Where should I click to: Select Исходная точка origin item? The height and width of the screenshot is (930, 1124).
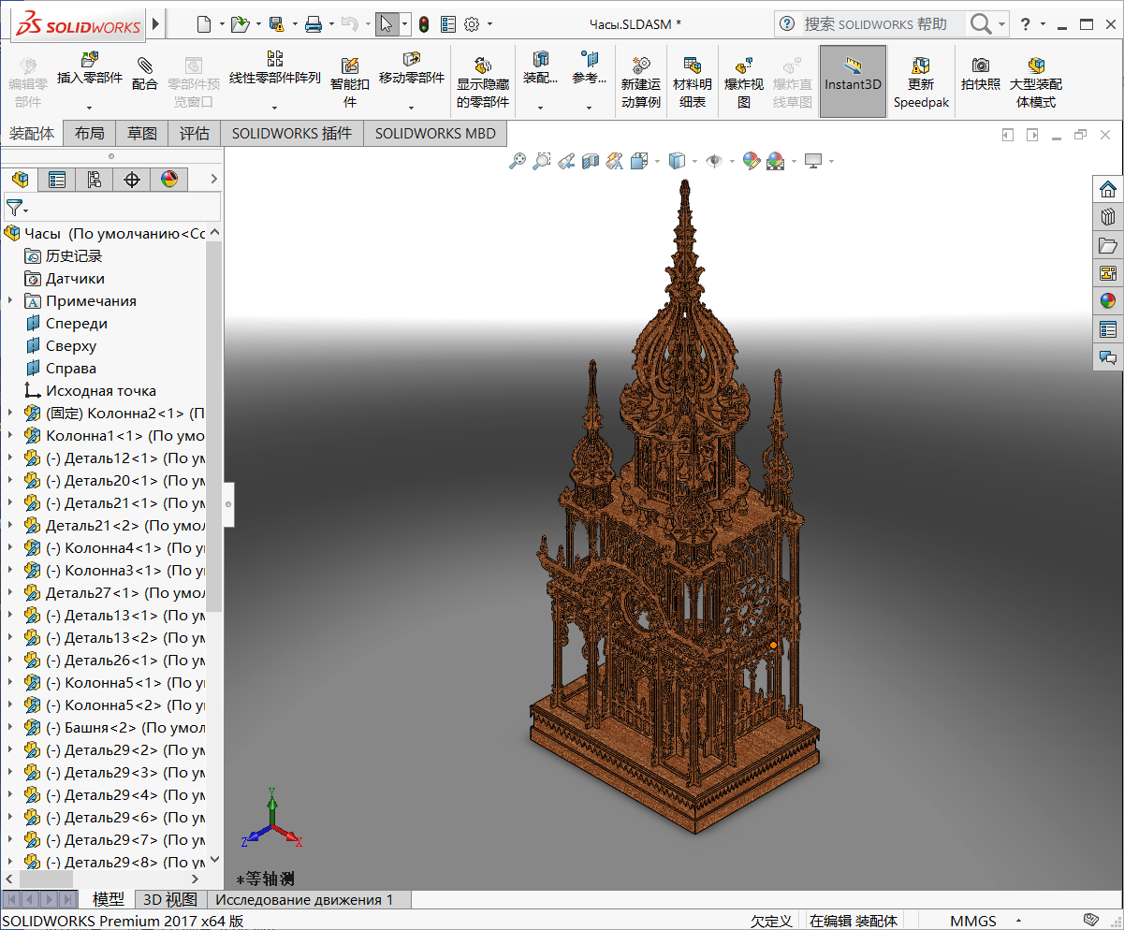[101, 390]
